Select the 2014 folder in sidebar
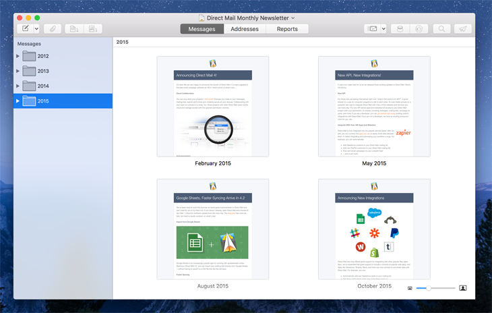 [x=63, y=86]
